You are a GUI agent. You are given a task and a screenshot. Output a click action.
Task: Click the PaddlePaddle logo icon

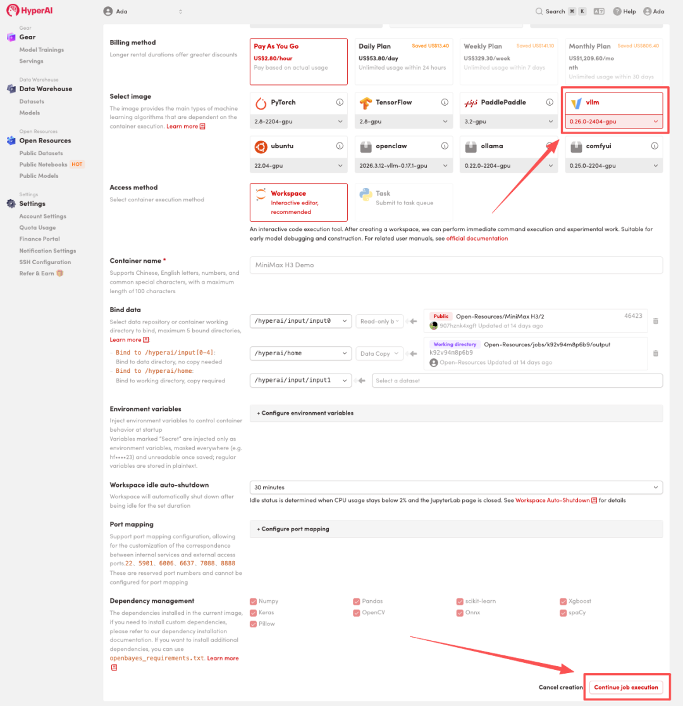pos(471,103)
